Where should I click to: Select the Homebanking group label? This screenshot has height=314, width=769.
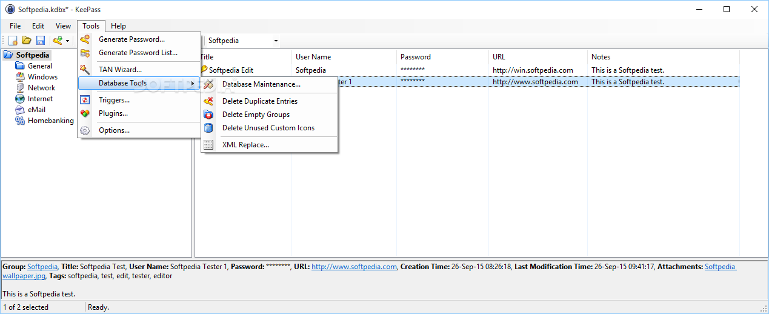point(51,121)
